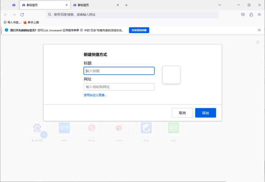
Task: Click the forward navigation arrow
Action: pos(14,15)
